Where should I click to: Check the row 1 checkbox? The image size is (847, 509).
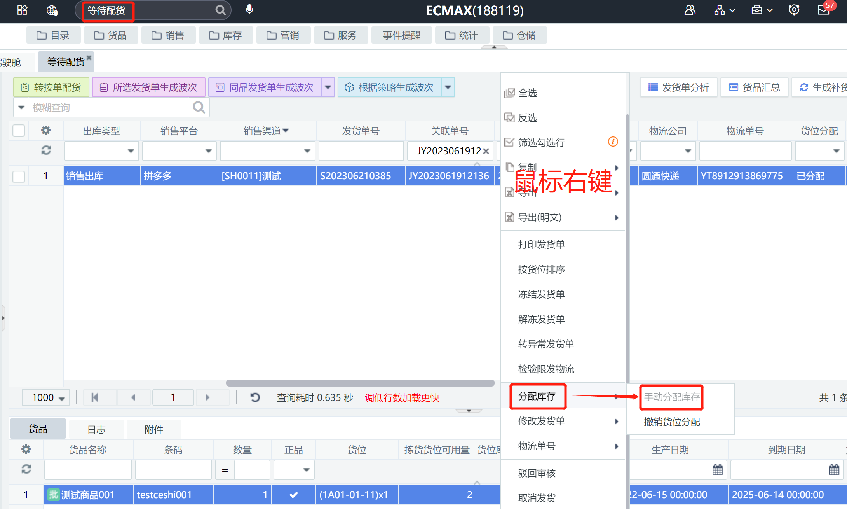19,176
